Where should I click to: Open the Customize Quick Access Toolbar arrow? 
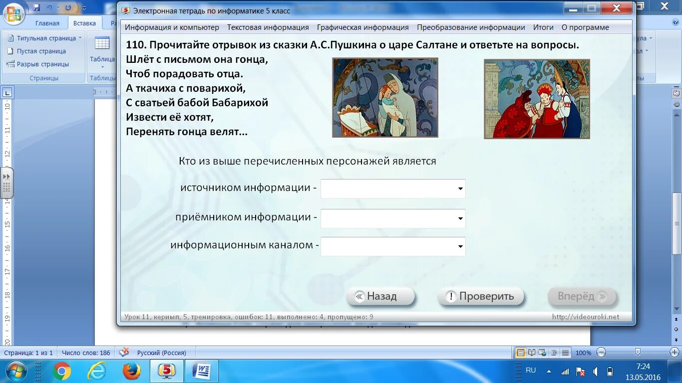pos(84,8)
